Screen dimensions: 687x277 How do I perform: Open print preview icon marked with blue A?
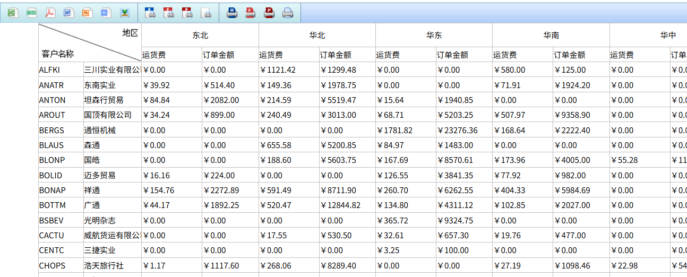pyautogui.click(x=150, y=13)
